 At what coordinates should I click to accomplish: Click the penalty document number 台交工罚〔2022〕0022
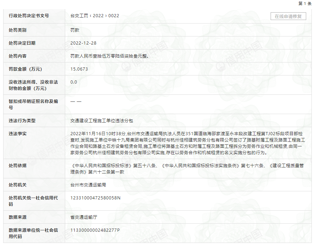95,16
